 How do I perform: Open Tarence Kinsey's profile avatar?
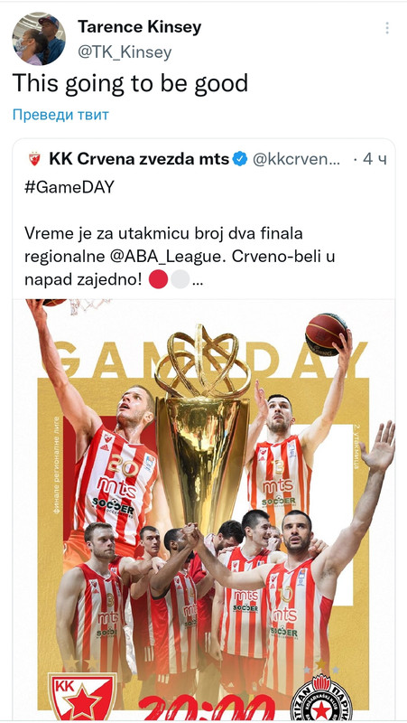pos(39,38)
